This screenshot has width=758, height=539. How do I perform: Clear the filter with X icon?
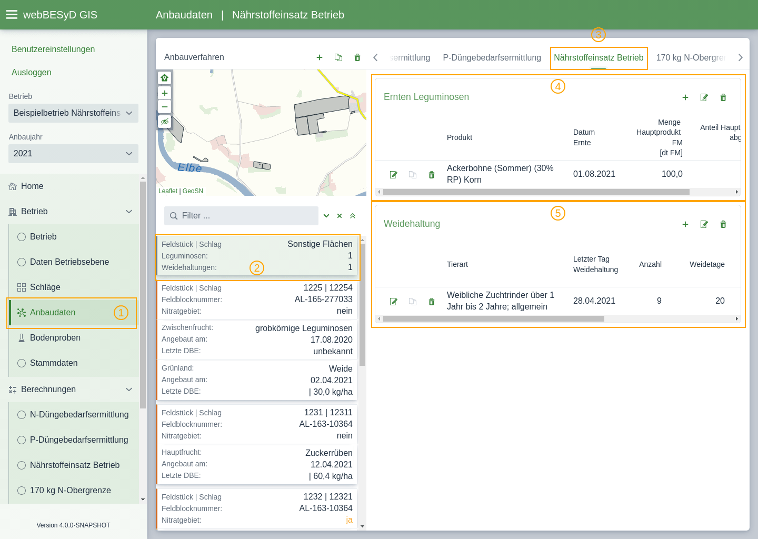click(340, 216)
